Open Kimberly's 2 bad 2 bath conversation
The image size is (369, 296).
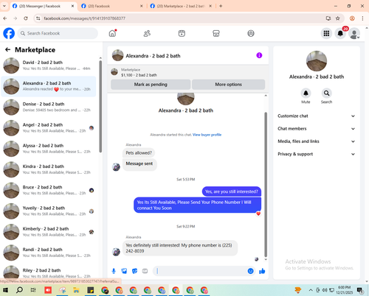point(49,232)
